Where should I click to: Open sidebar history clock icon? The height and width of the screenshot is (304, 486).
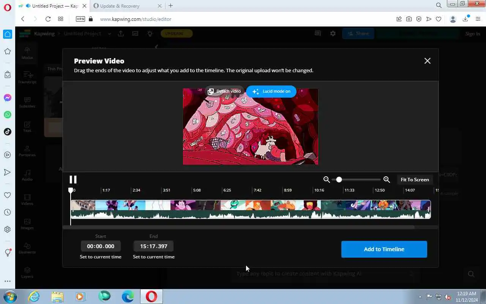tap(8, 212)
